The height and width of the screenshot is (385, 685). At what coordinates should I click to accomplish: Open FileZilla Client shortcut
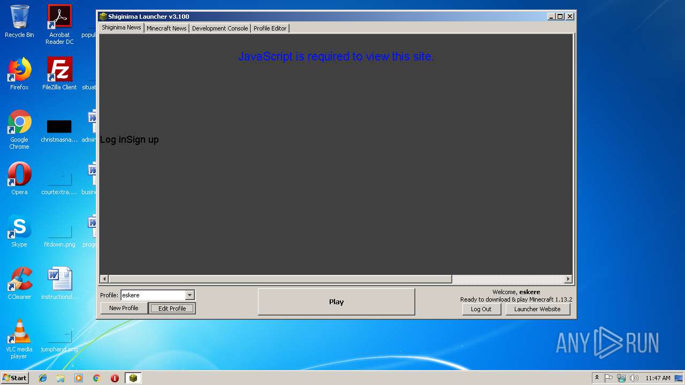(59, 74)
